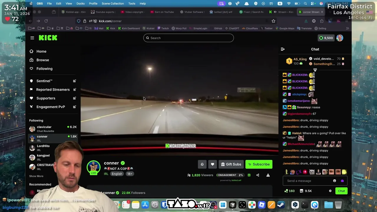Bookmark this page with the star icon
377x212 pixels.
pos(273,21)
